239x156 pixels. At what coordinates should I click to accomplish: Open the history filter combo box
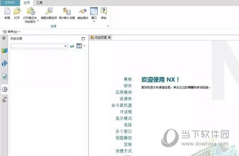39,46
